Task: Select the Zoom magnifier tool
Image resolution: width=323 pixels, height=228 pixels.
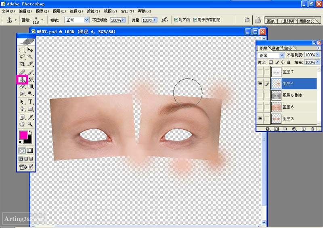Action: click(30, 124)
